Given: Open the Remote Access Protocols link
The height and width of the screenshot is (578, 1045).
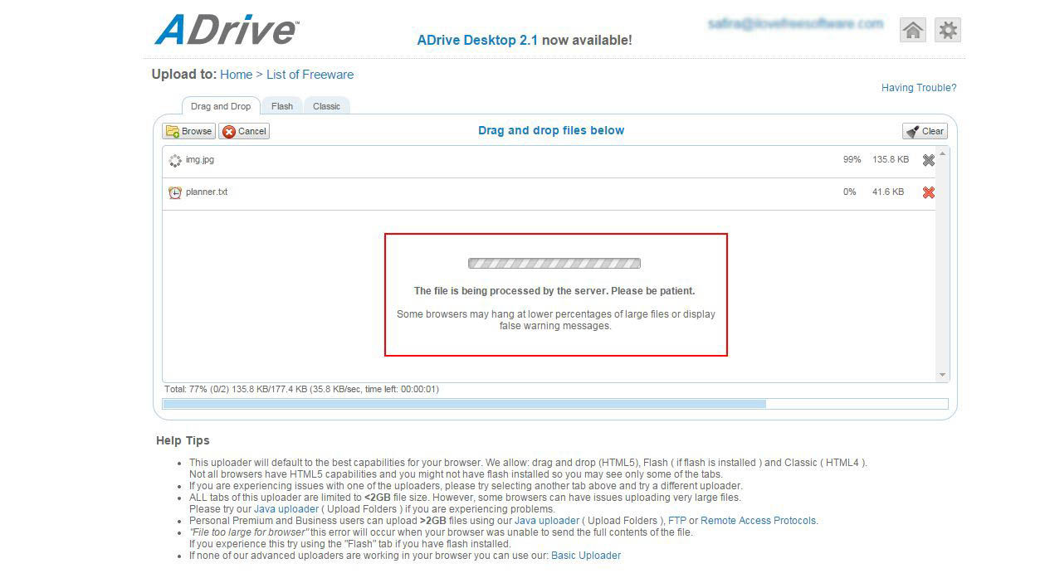Looking at the screenshot, I should tap(759, 521).
